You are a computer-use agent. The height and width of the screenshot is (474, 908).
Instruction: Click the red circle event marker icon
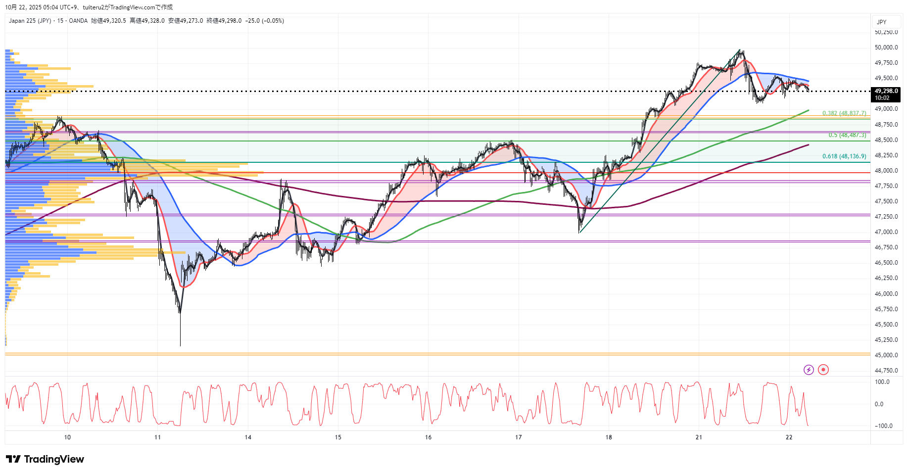(x=823, y=370)
